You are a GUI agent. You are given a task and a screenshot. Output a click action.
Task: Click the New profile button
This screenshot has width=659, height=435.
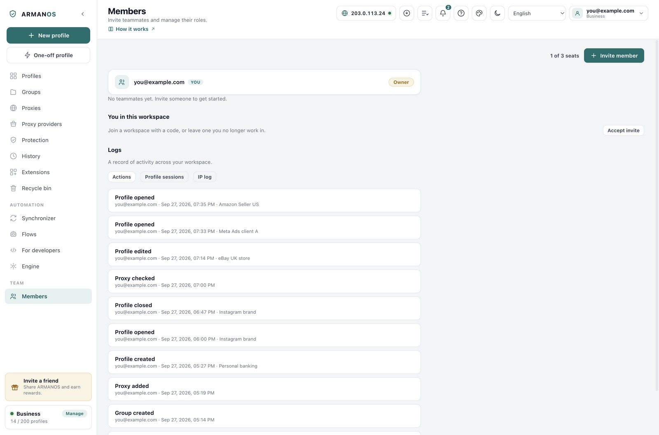click(x=48, y=35)
